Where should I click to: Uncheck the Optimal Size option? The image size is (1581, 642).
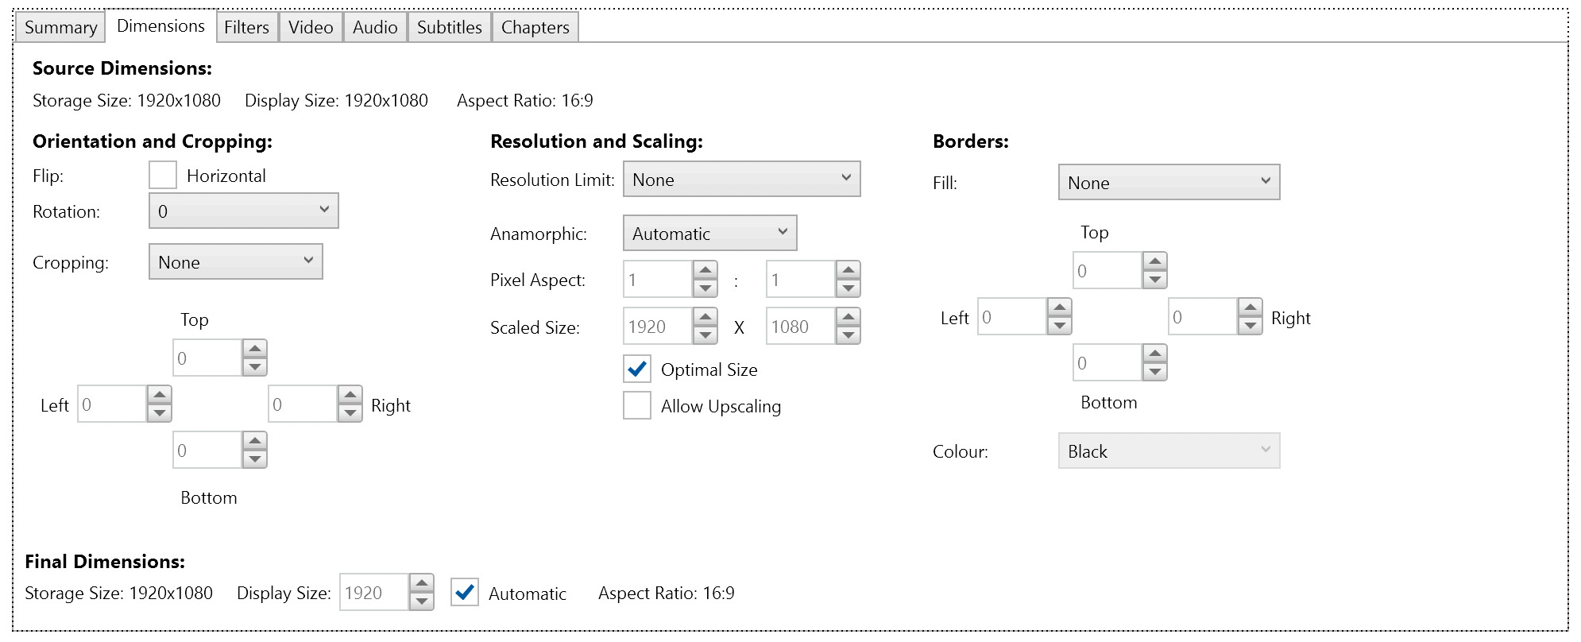(637, 369)
